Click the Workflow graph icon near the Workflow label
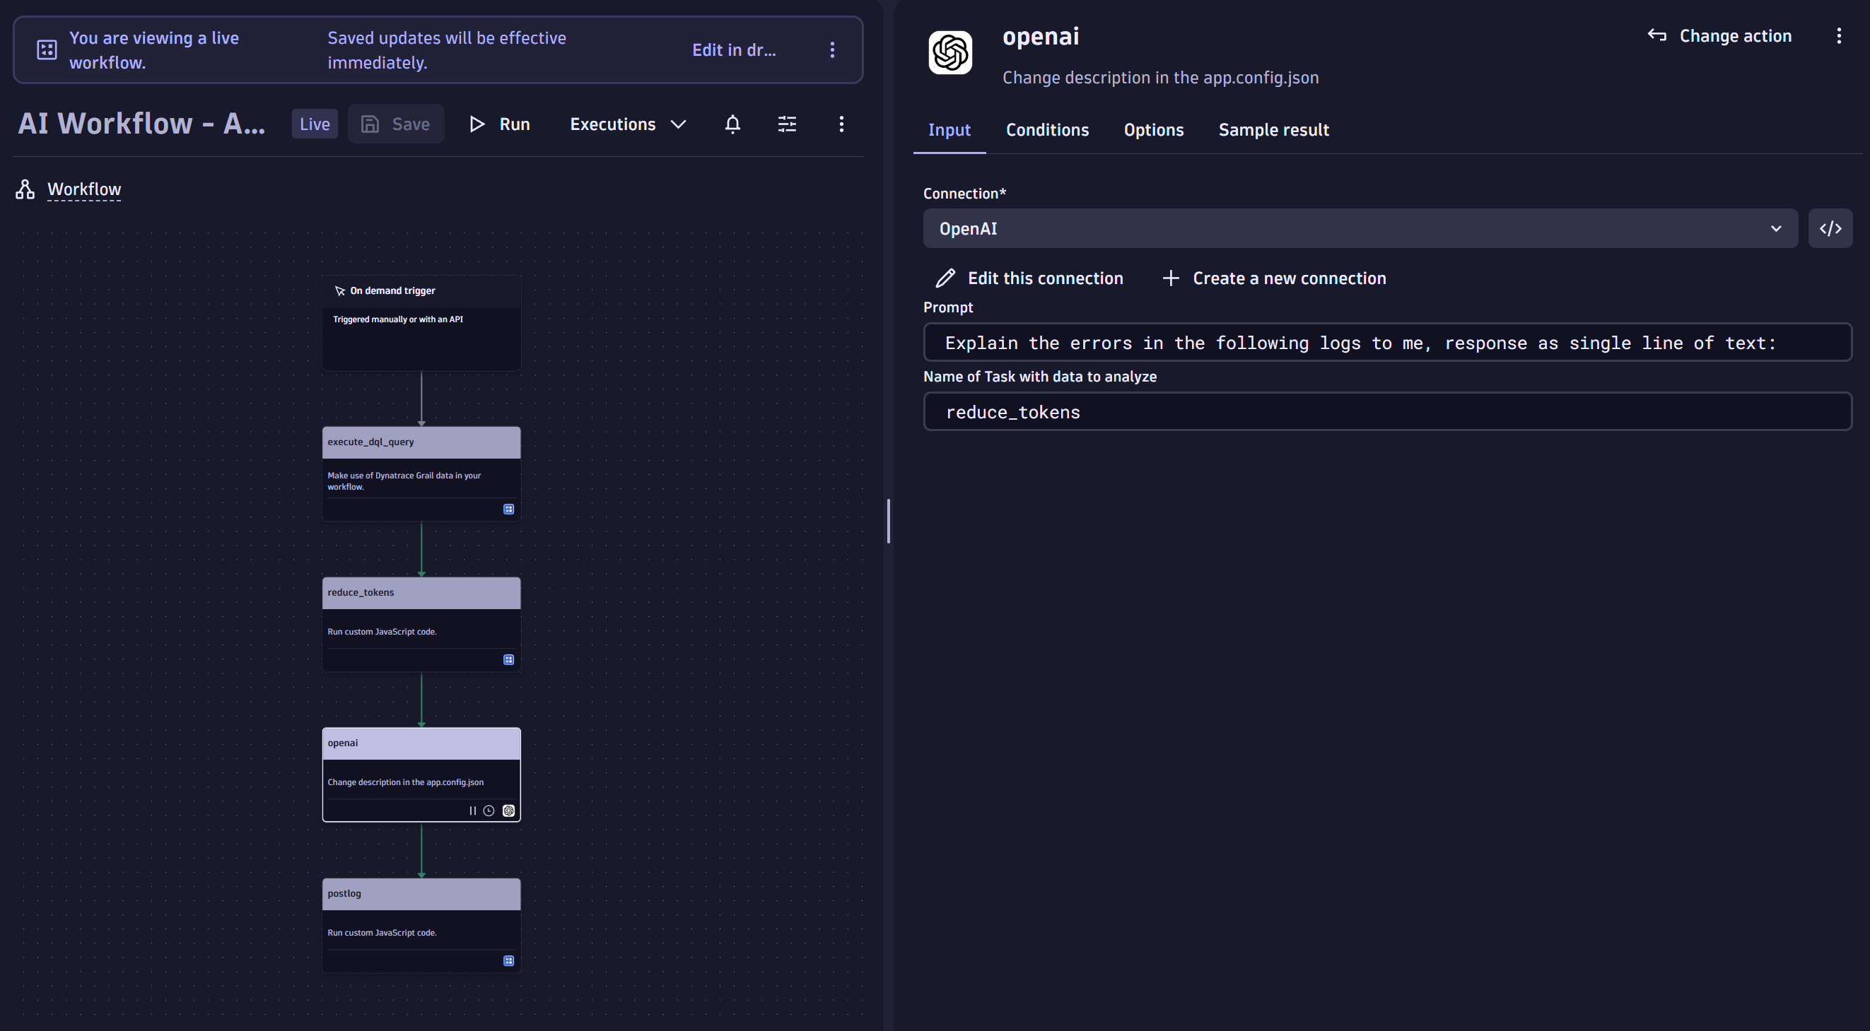1870x1031 pixels. pos(25,189)
